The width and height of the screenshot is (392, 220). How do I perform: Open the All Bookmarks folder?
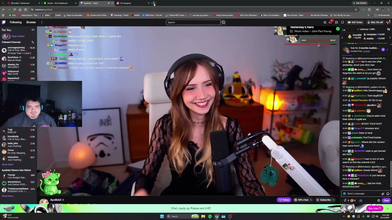(383, 15)
